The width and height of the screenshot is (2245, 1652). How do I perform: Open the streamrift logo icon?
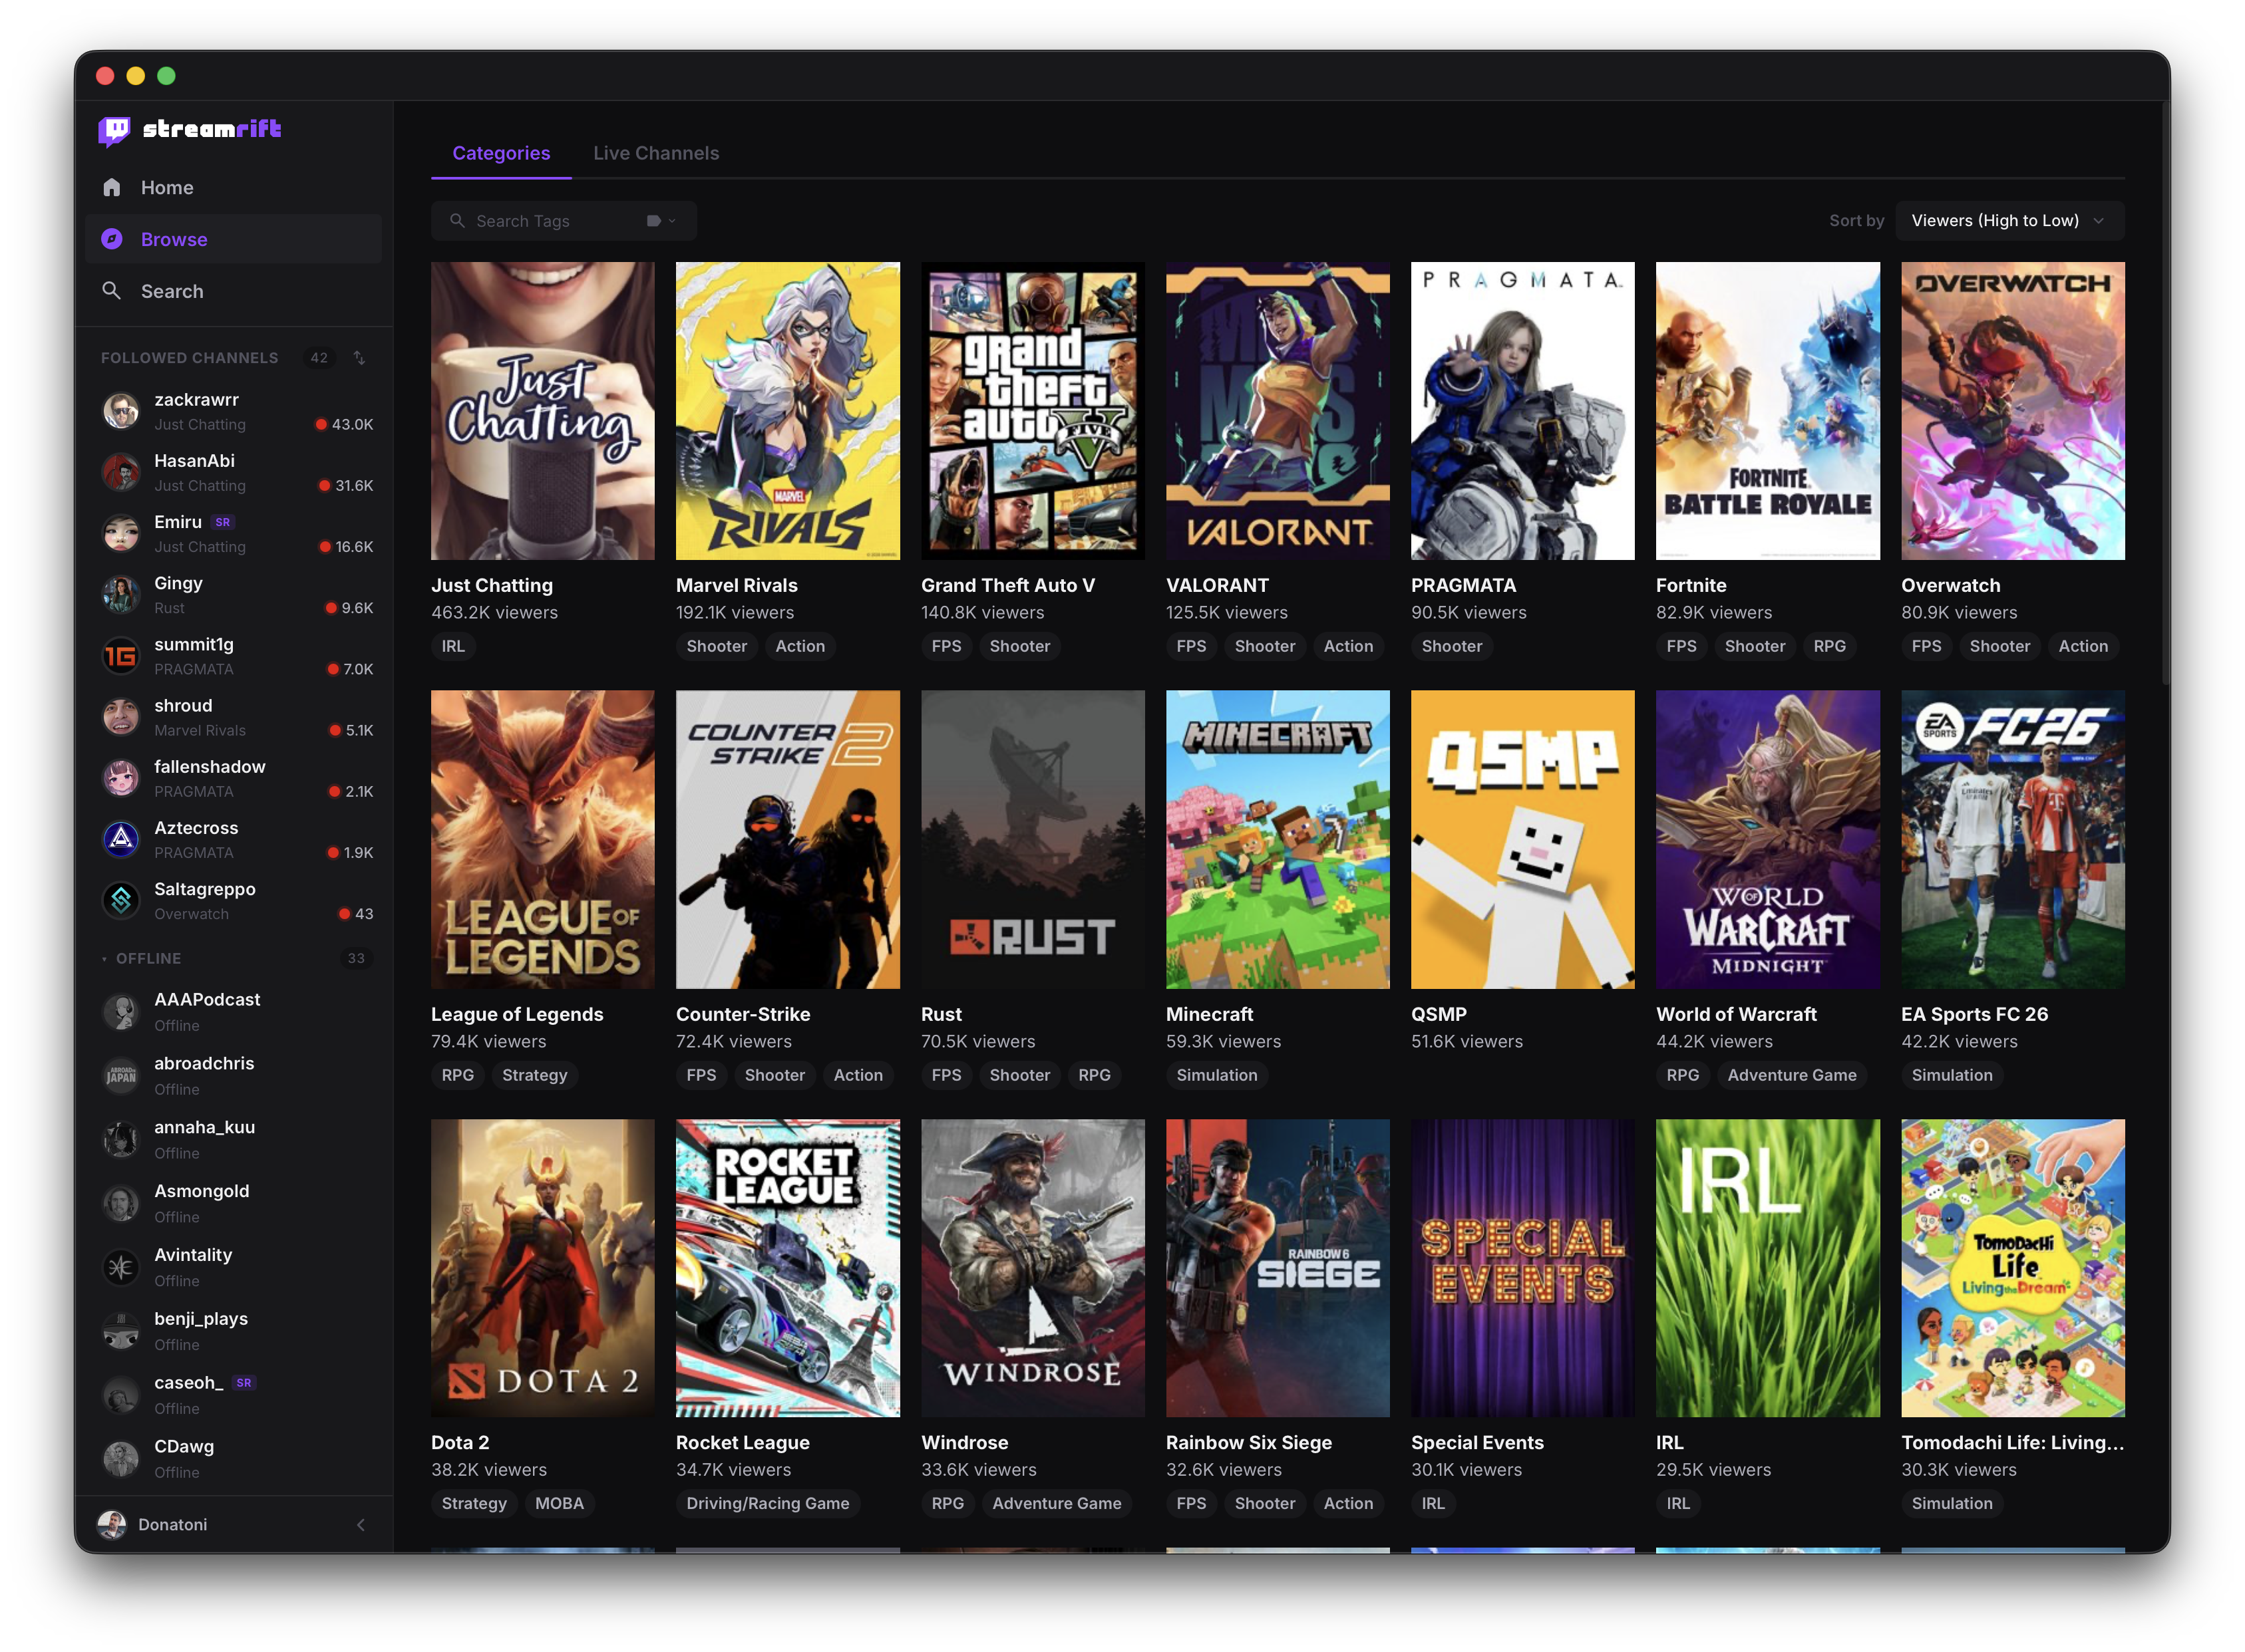click(x=114, y=129)
